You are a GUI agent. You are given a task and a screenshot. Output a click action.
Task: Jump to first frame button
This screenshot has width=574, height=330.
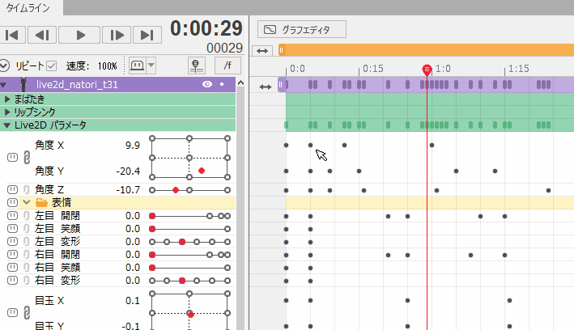coord(12,35)
